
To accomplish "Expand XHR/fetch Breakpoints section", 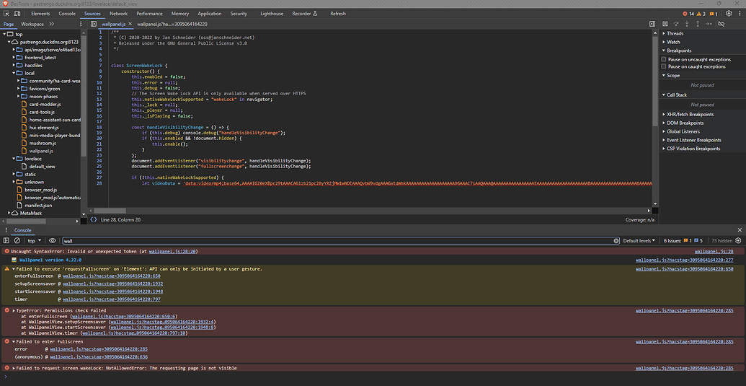I will 690,114.
